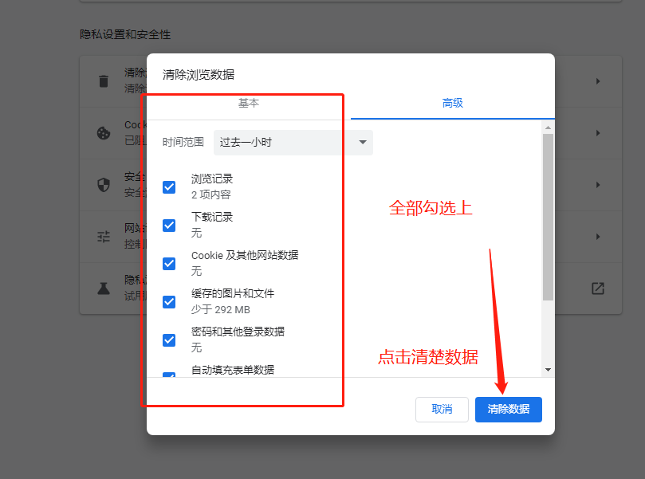Switch to the 高级 tab

point(453,103)
